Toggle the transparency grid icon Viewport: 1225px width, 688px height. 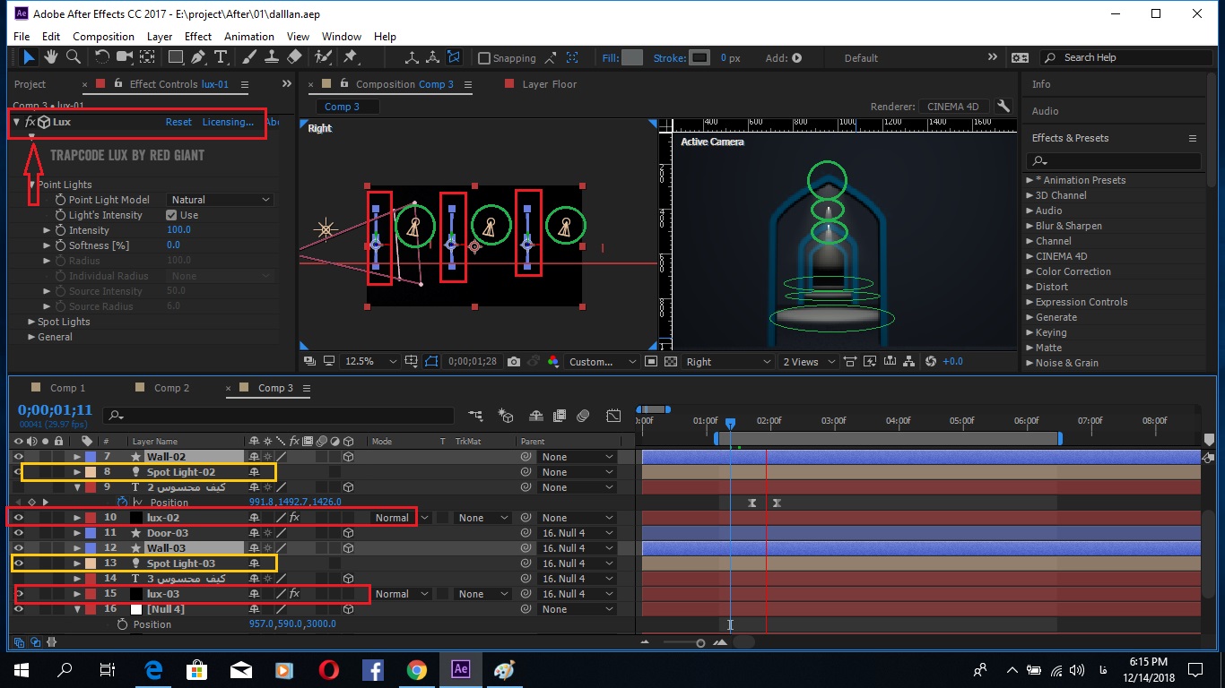[x=671, y=362]
